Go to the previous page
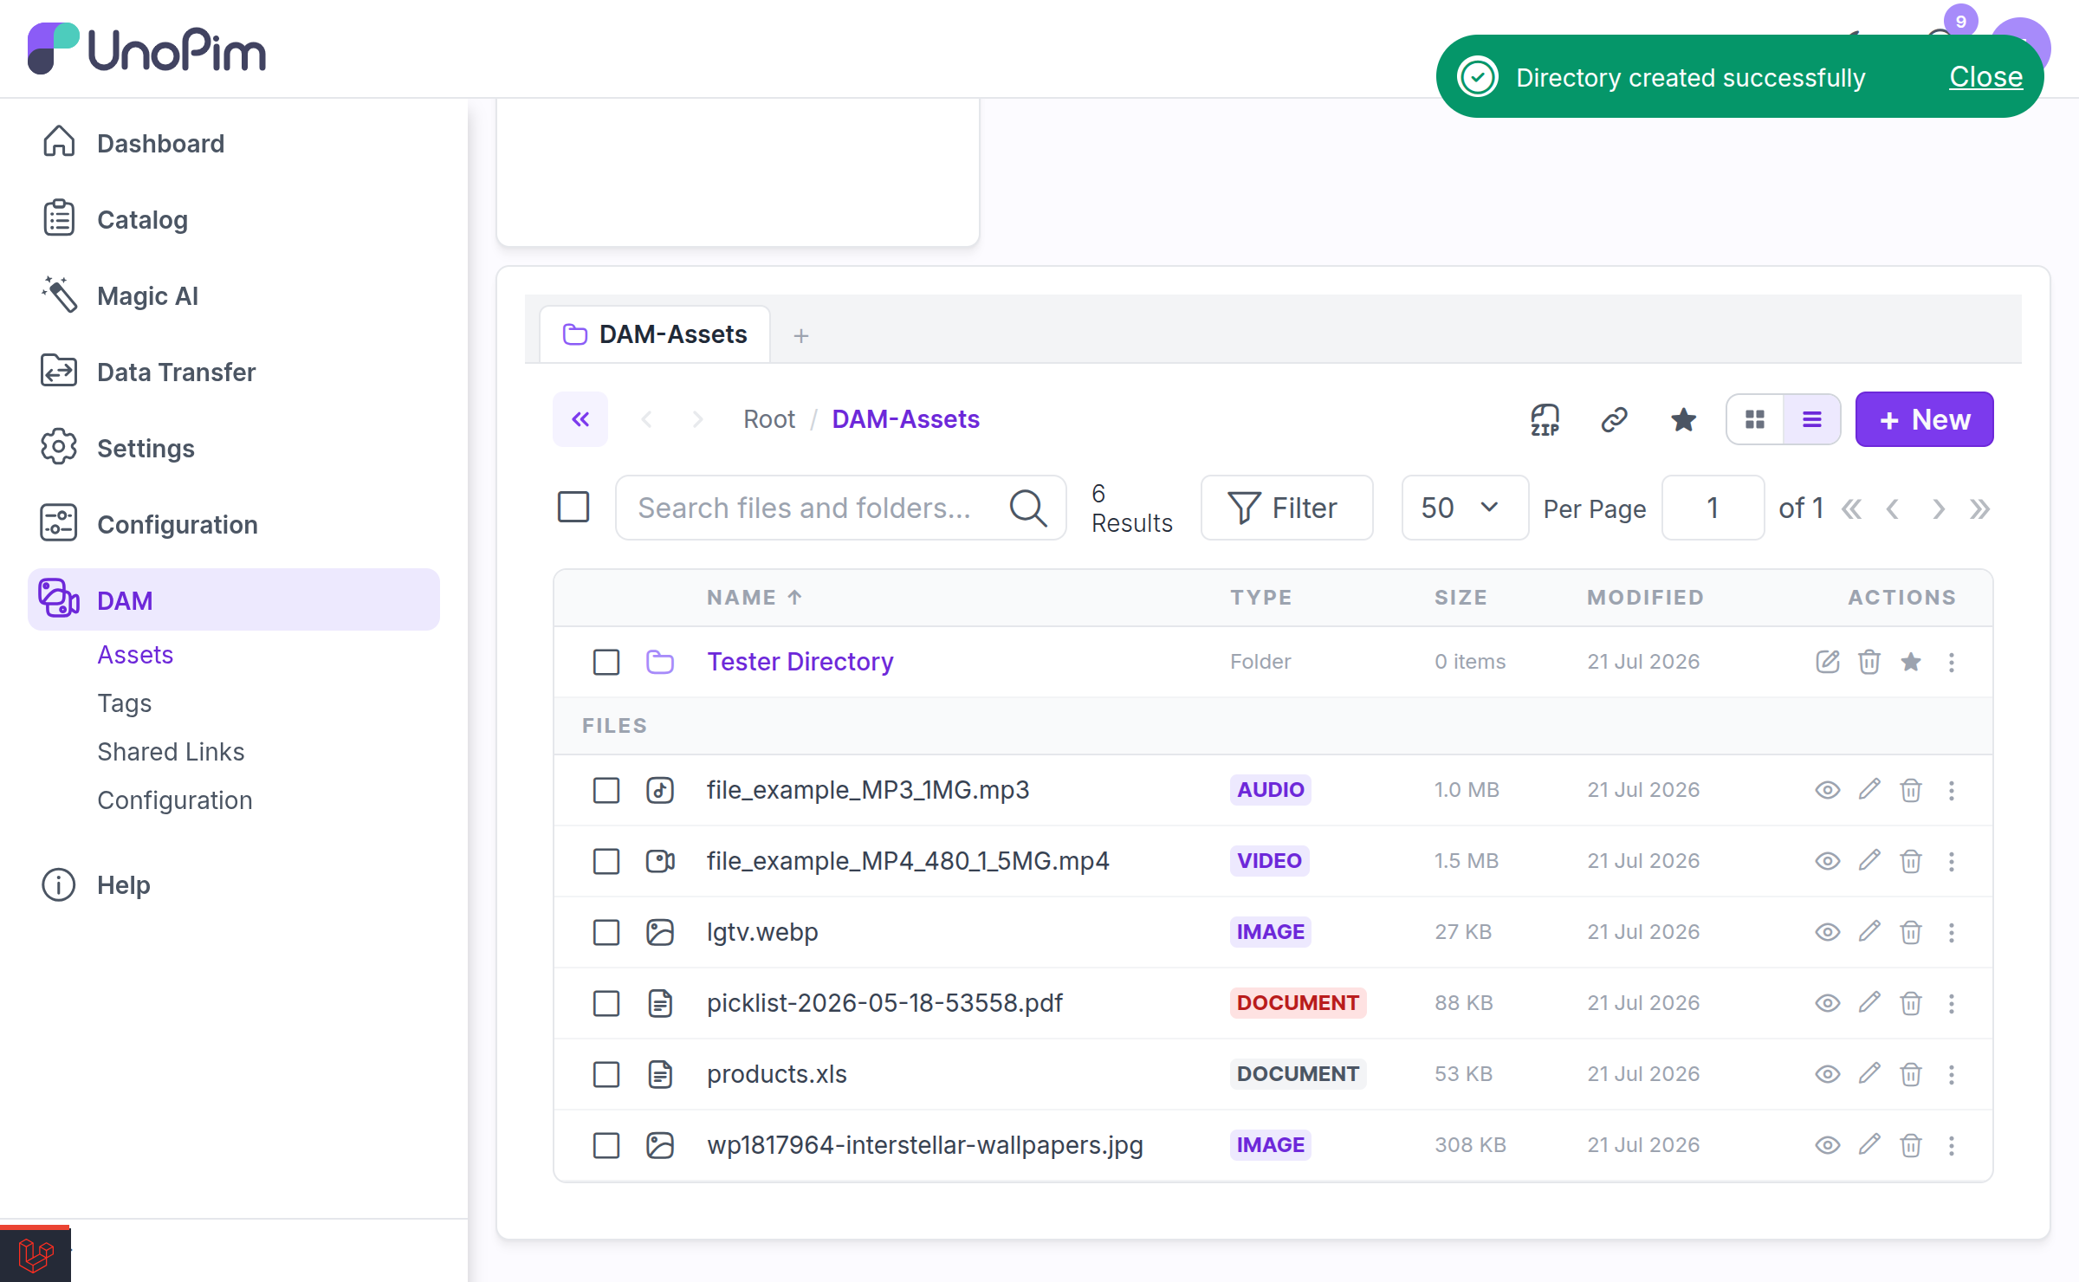This screenshot has height=1282, width=2079. coord(1893,508)
